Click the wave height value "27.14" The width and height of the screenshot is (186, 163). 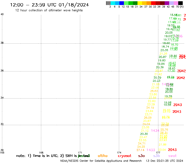[x=141, y=150]
